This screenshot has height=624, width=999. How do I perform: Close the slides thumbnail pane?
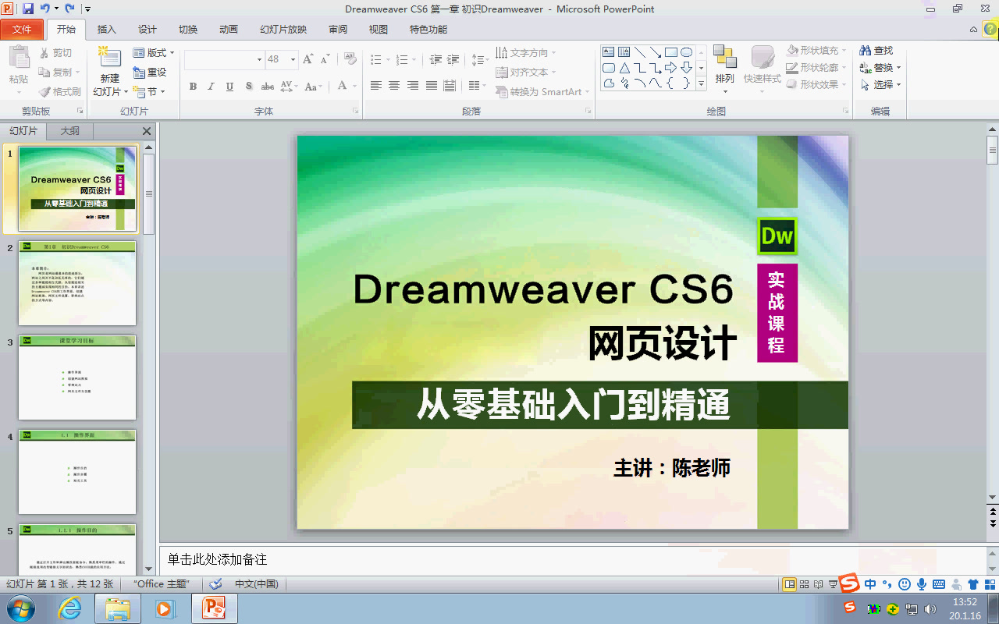click(x=146, y=131)
